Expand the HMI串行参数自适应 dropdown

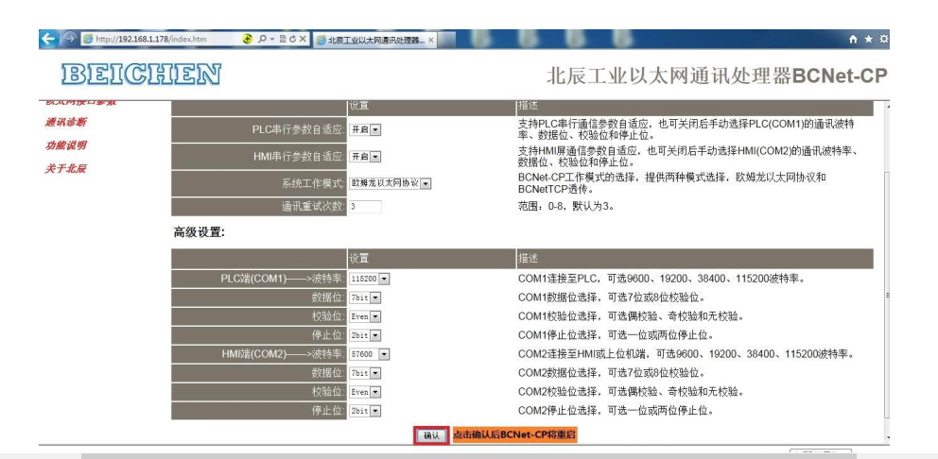pyautogui.click(x=375, y=156)
